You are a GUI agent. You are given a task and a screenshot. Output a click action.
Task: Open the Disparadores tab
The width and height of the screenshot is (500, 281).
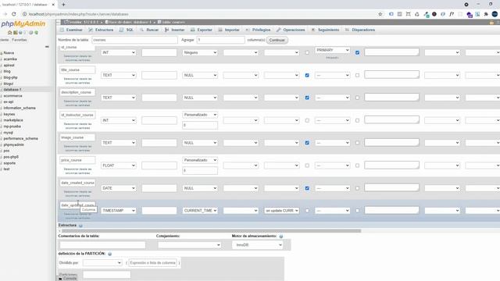pos(360,30)
